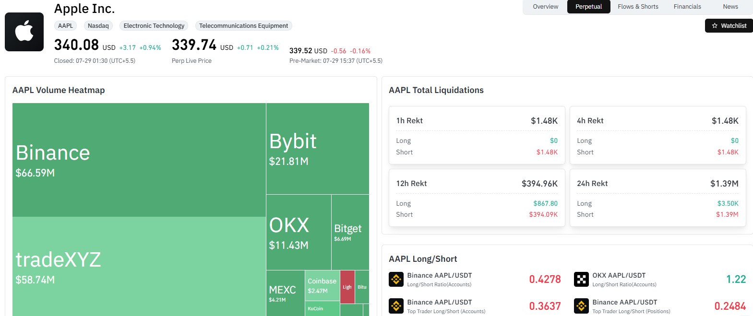Select the Bybit $21.81M heatmap tile
Screen dimensions: 753x316
318,149
